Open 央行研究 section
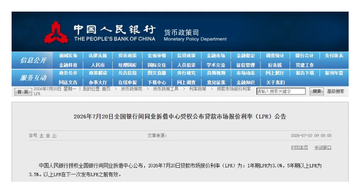359x193 pixels. [186, 73]
